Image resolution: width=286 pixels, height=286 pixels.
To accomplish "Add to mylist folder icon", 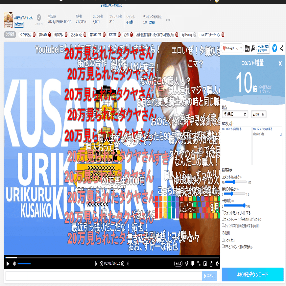I will pyautogui.click(x=247, y=48).
